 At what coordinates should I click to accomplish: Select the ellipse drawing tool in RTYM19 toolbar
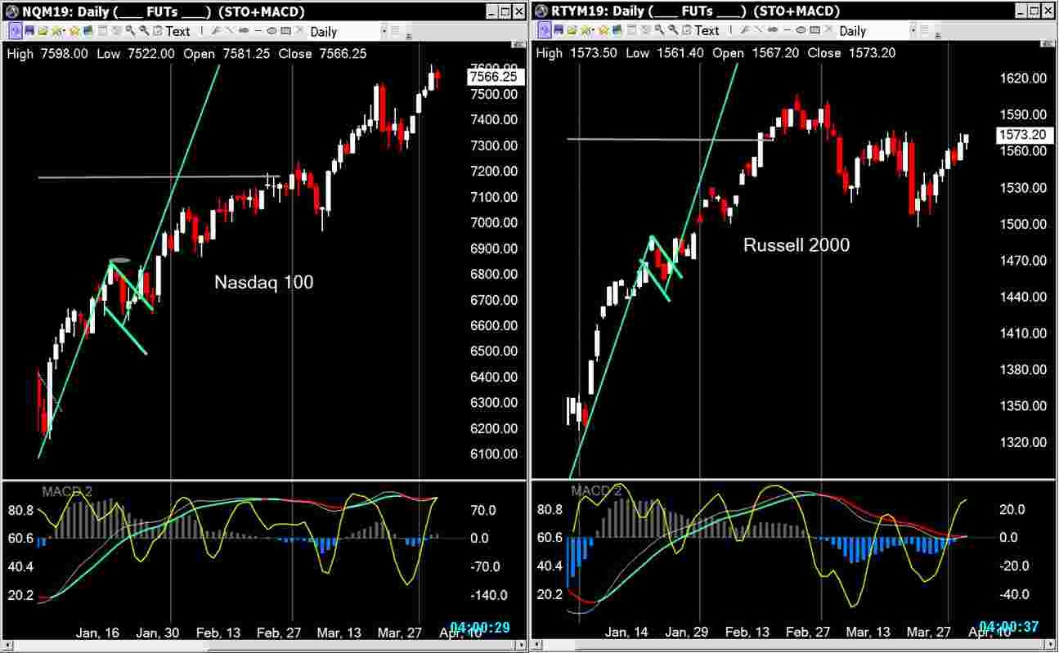pos(801,30)
